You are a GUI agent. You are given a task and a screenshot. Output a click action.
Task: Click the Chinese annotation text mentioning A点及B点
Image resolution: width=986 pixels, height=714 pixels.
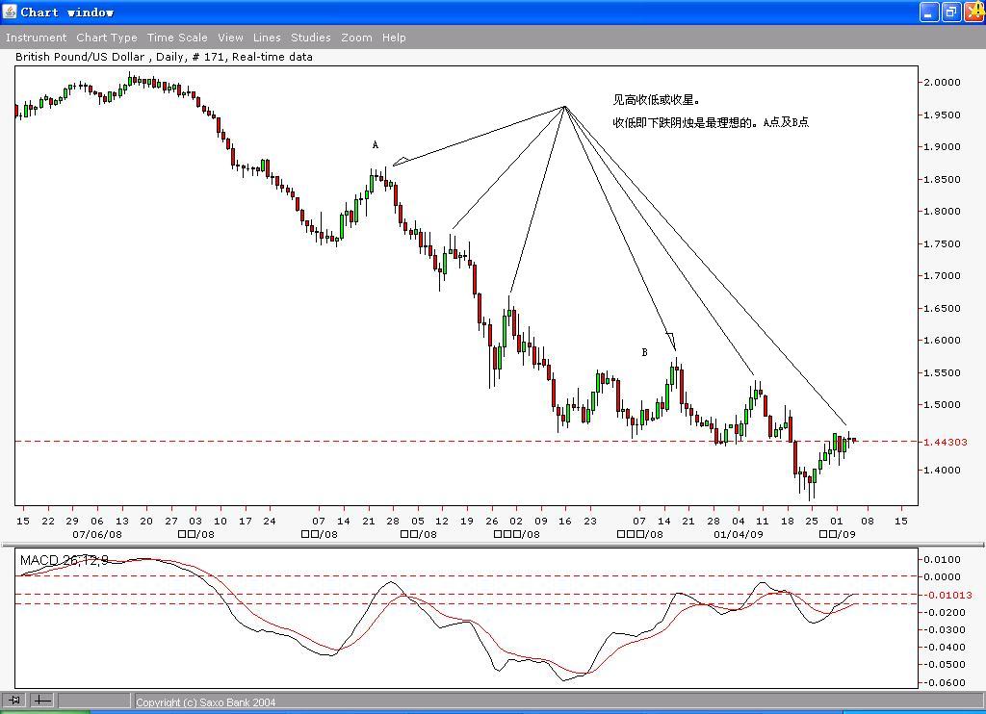712,122
